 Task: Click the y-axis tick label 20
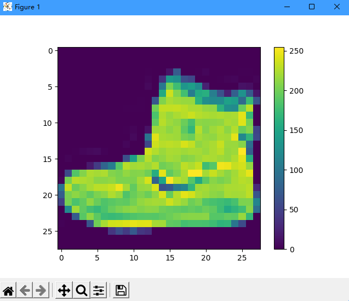tap(48, 195)
